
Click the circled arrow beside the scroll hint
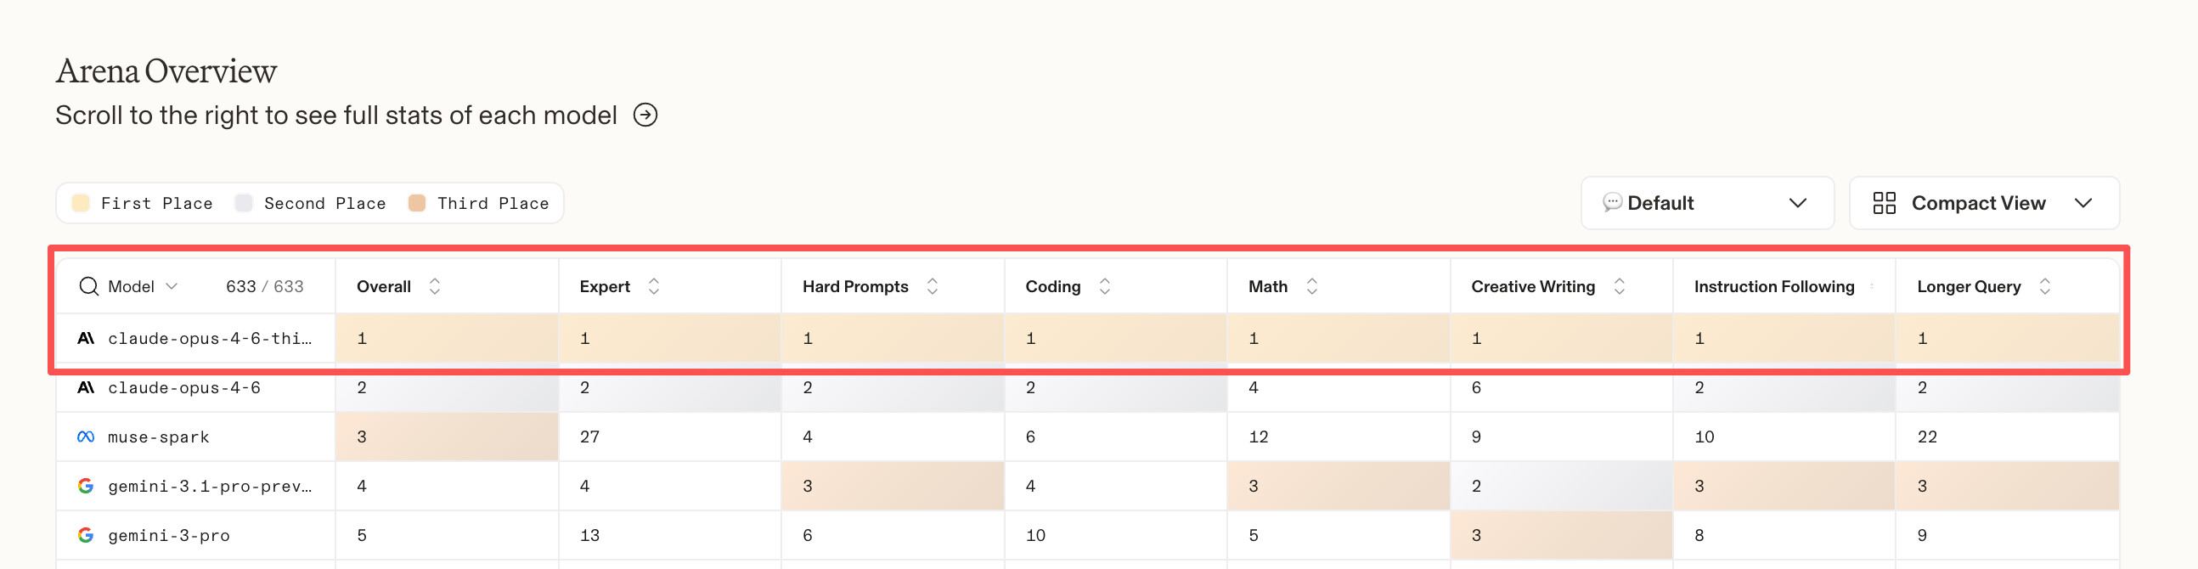645,115
